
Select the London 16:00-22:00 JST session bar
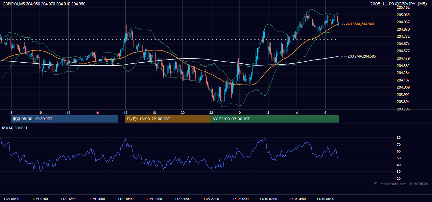pos(168,119)
